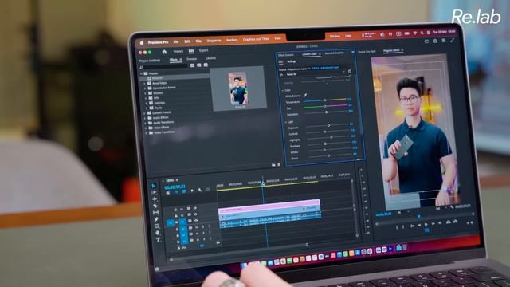Switch to the Essential Graphics tab

coord(335,53)
